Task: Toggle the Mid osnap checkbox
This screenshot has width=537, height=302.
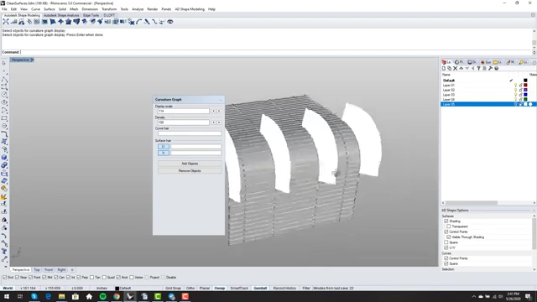Action: [44, 278]
